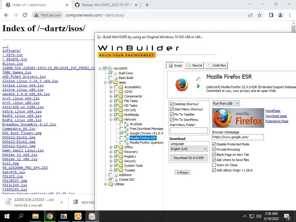Select Google Chrome v91.0.4 tree item
The height and width of the screenshot is (222, 296).
[x=146, y=133]
